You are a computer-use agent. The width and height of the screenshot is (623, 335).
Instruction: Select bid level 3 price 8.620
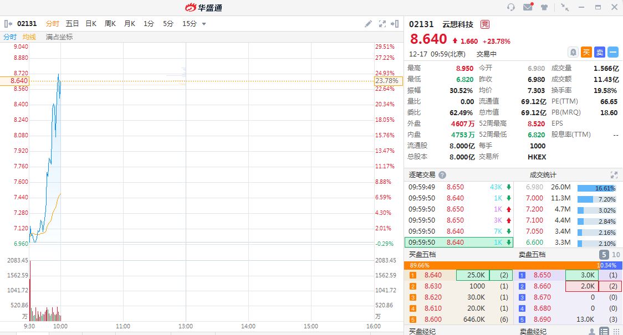tap(433, 297)
